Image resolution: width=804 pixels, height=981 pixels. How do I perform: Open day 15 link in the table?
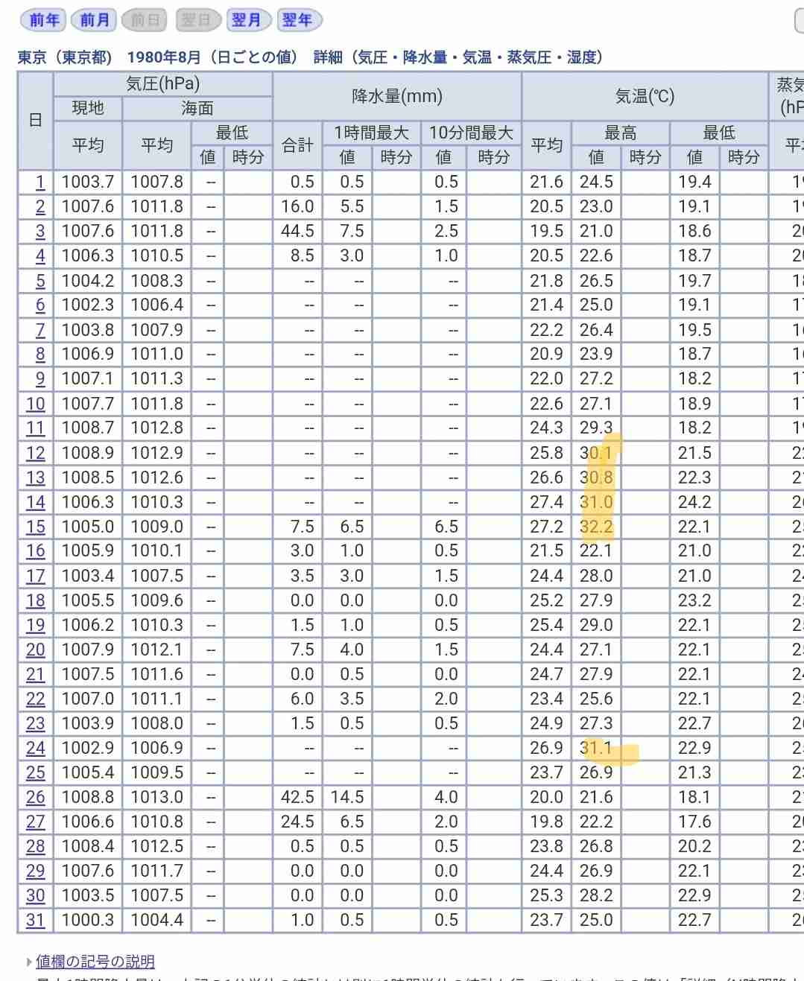click(36, 527)
